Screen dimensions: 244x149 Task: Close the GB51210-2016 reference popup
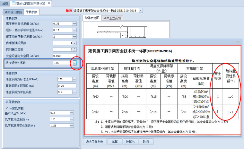coord(238,42)
